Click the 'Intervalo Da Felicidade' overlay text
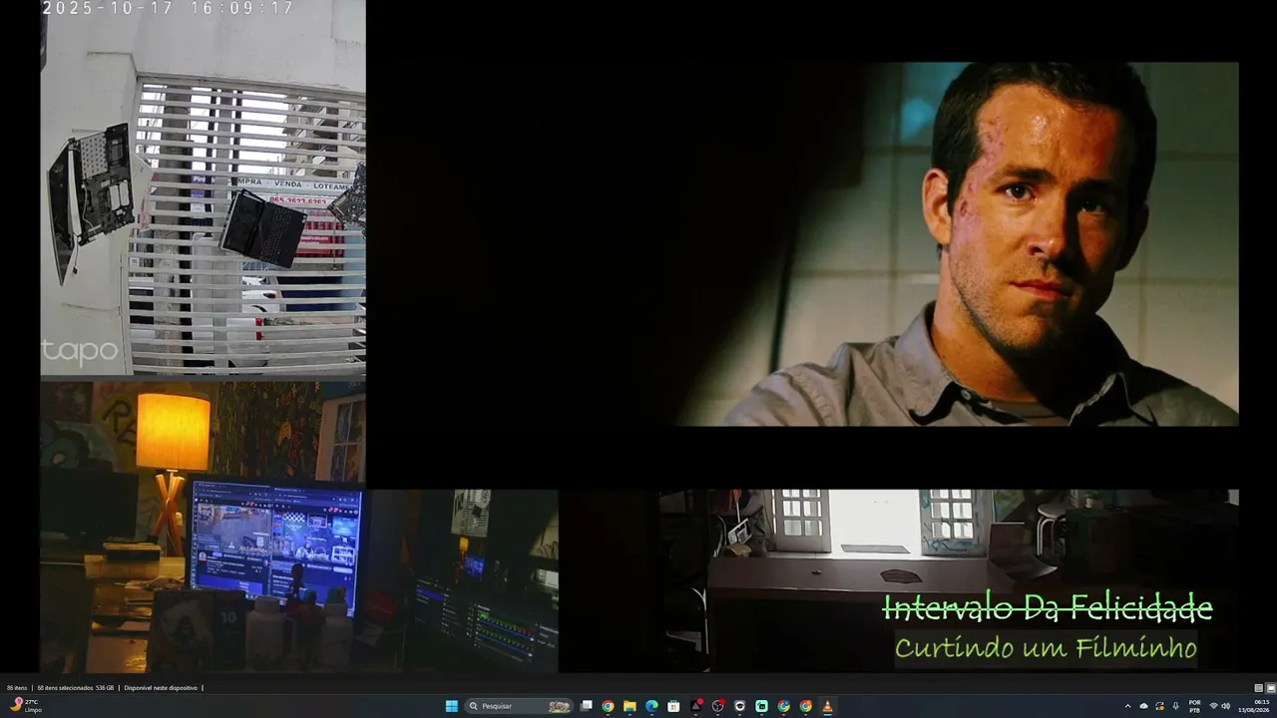 pos(1048,607)
